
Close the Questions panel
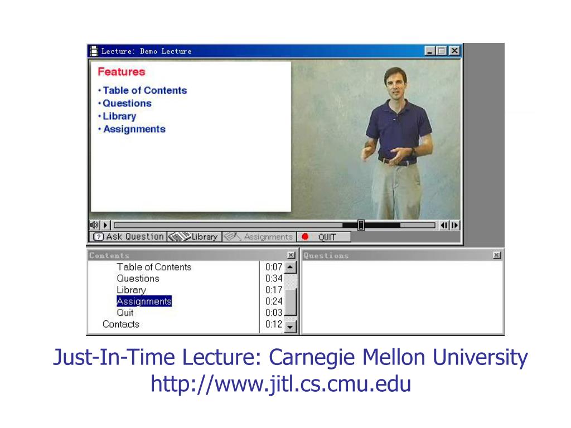tap(497, 255)
